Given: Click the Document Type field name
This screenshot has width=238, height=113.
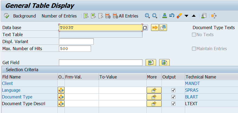Looking at the screenshot, I should click(17, 97).
